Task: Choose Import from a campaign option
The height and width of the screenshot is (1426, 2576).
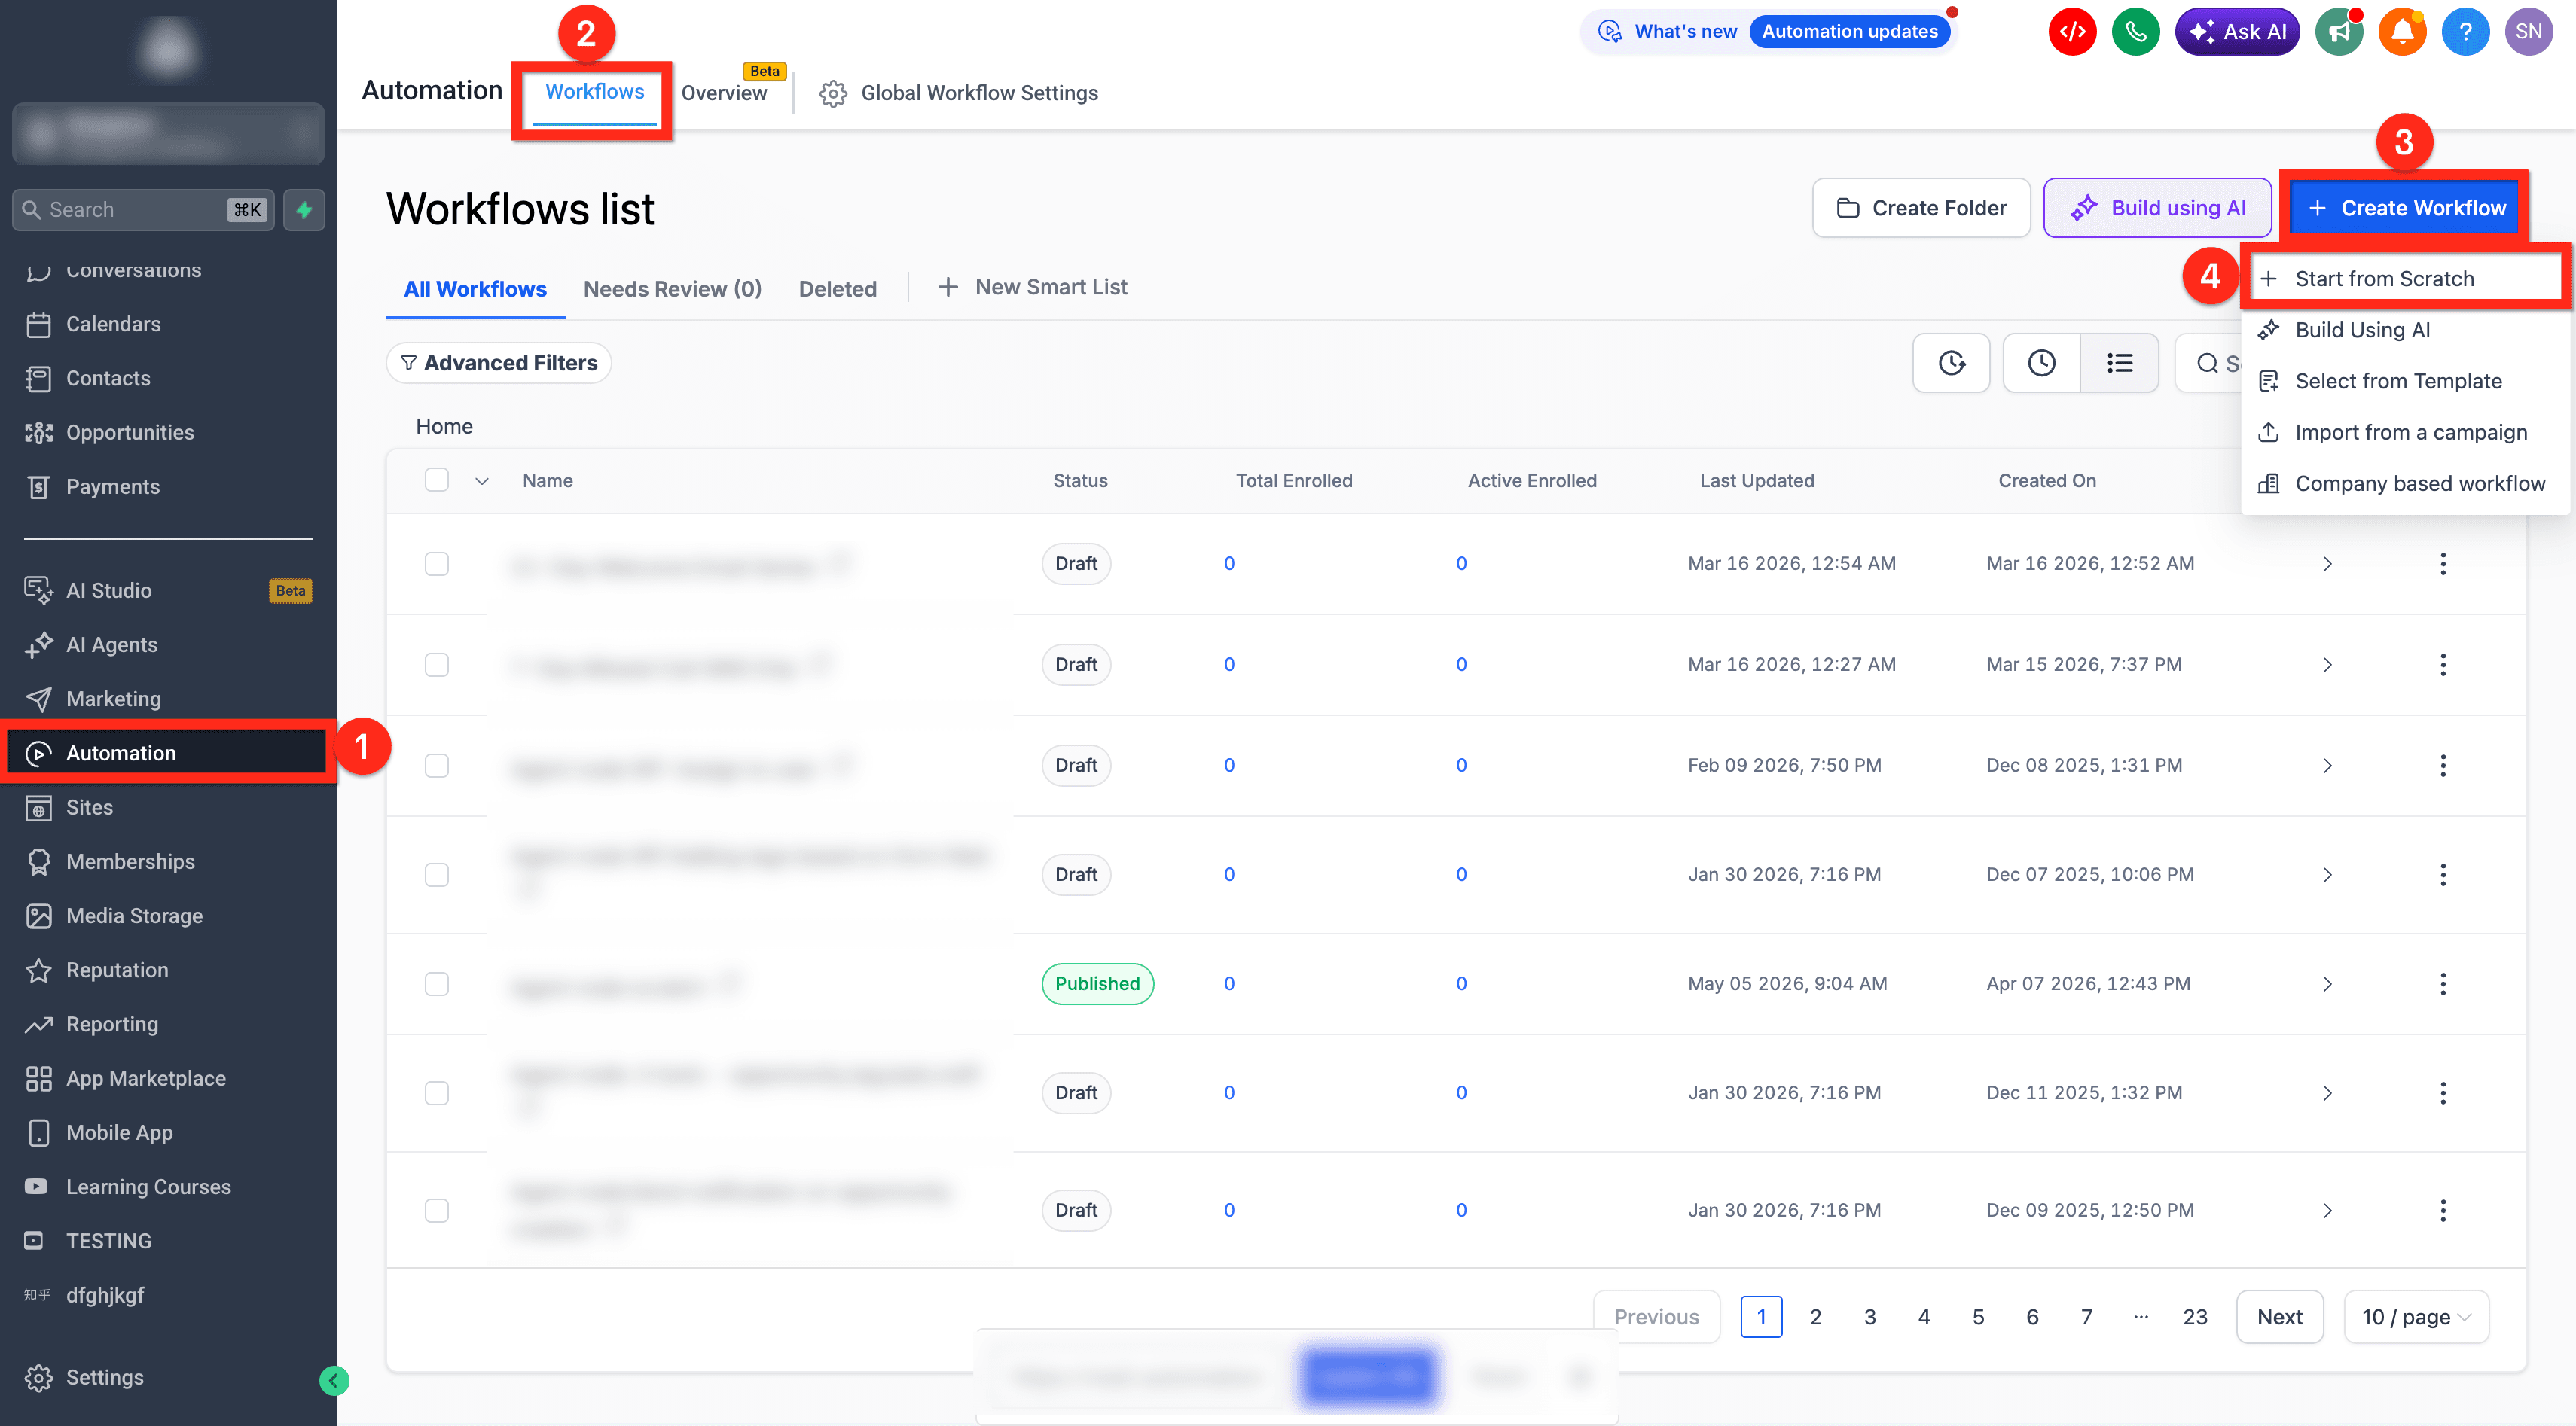Action: click(x=2405, y=431)
